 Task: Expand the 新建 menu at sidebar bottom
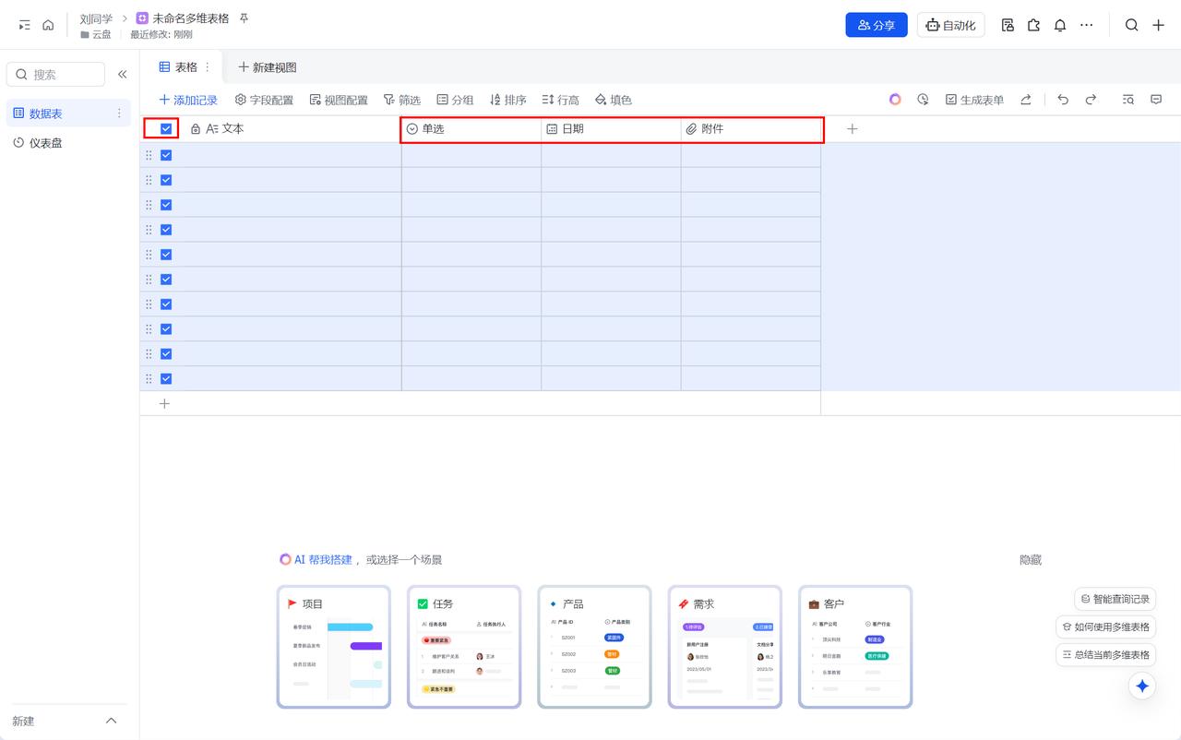coord(111,721)
